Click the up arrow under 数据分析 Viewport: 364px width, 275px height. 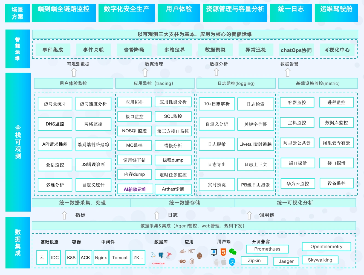coord(216,72)
